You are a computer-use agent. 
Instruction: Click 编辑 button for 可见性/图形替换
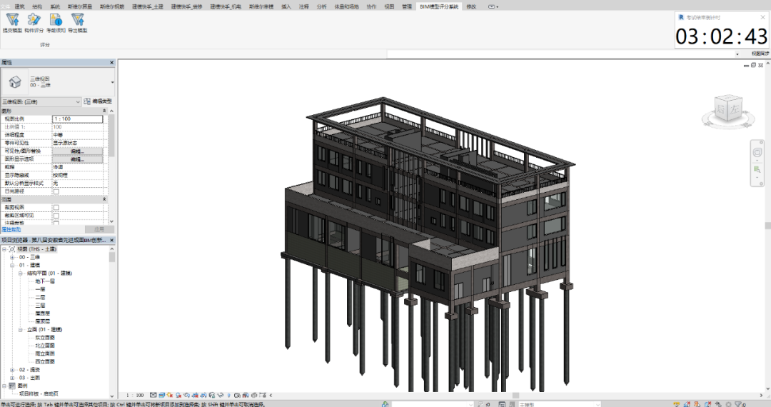point(77,151)
